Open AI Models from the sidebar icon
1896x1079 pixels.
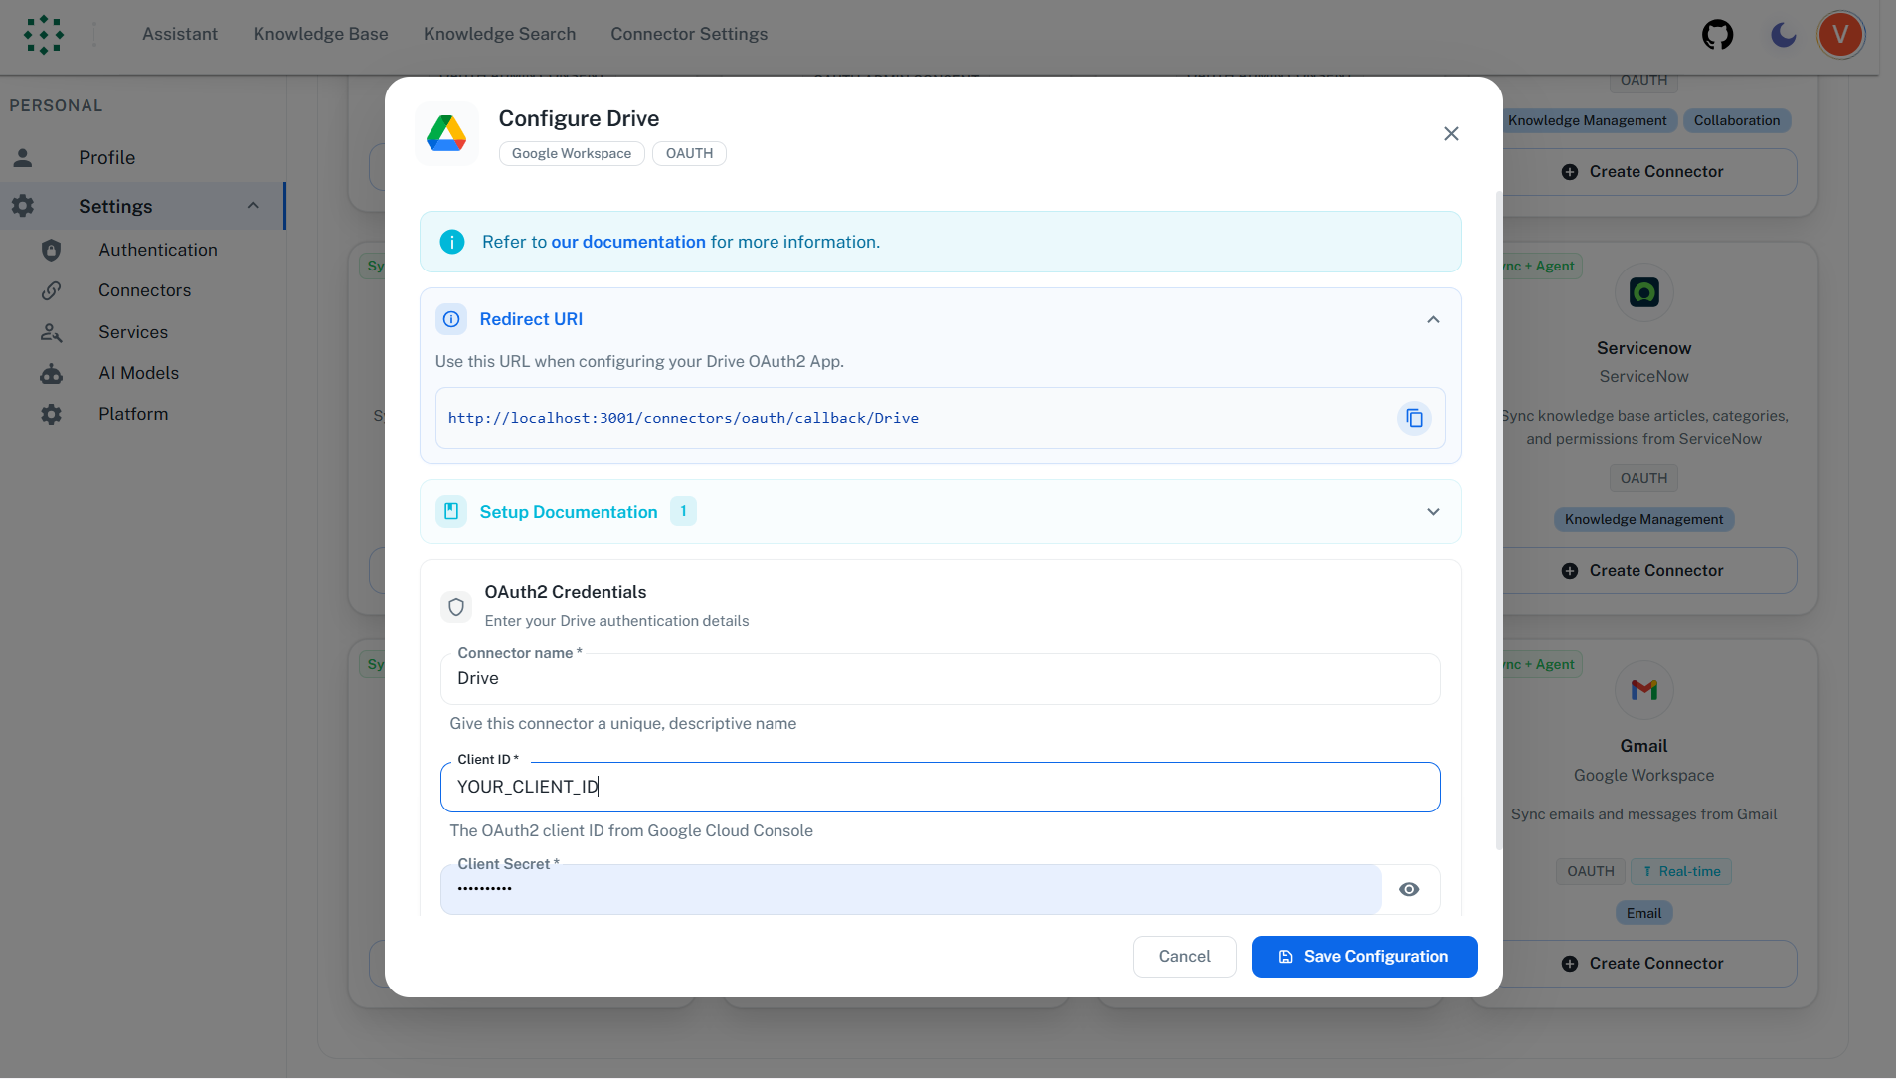[x=51, y=373]
